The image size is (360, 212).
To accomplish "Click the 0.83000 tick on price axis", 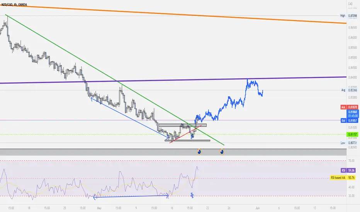I will (352, 98).
